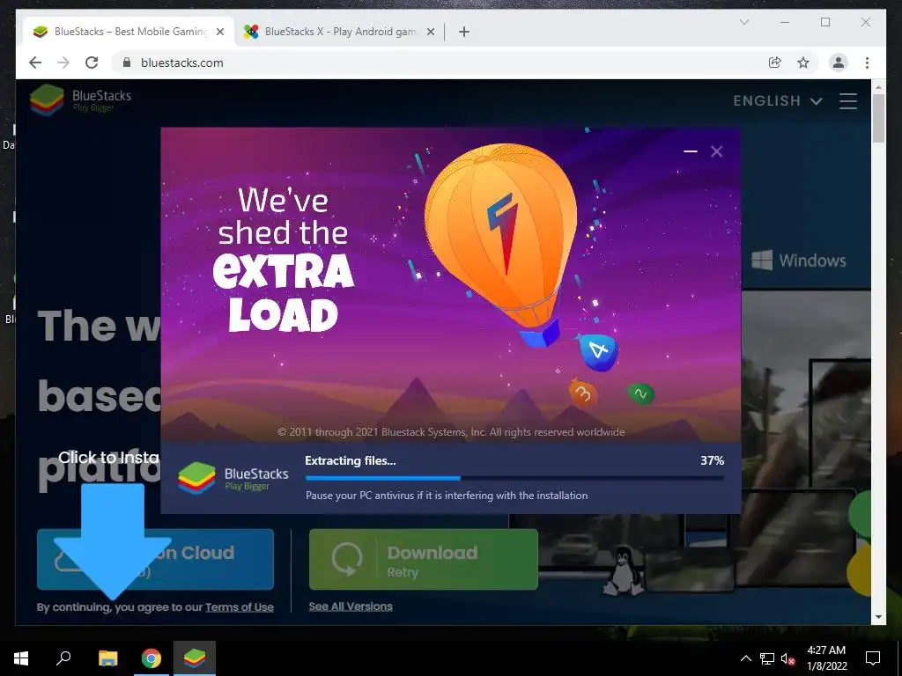Open the website hamburger menu

(x=848, y=101)
